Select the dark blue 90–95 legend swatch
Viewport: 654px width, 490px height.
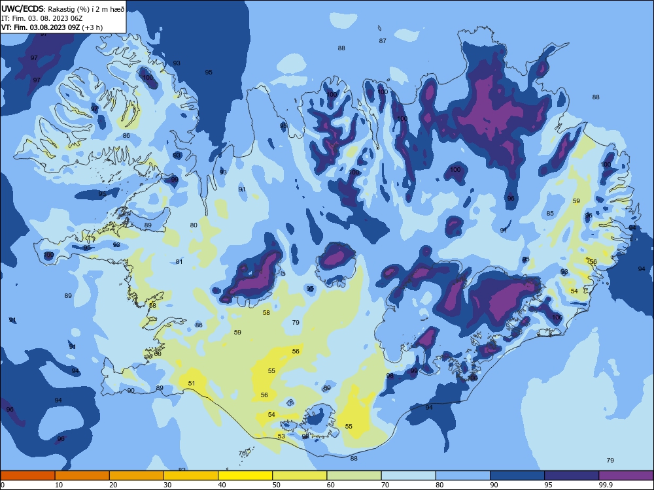[x=517, y=476]
